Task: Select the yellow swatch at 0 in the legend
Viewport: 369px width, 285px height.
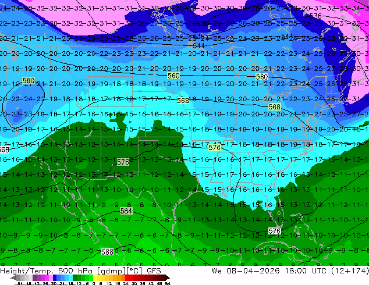Action: (x=95, y=277)
